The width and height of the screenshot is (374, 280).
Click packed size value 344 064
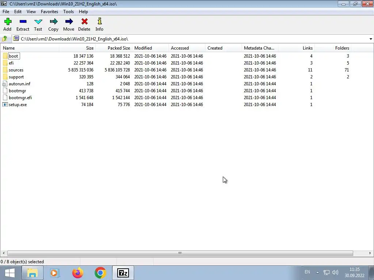point(123,77)
